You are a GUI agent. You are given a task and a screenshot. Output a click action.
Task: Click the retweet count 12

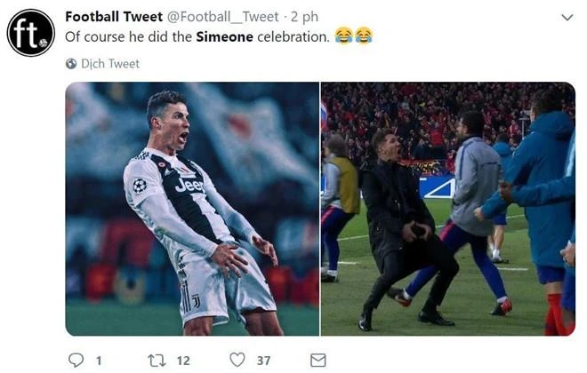pyautogui.click(x=181, y=359)
